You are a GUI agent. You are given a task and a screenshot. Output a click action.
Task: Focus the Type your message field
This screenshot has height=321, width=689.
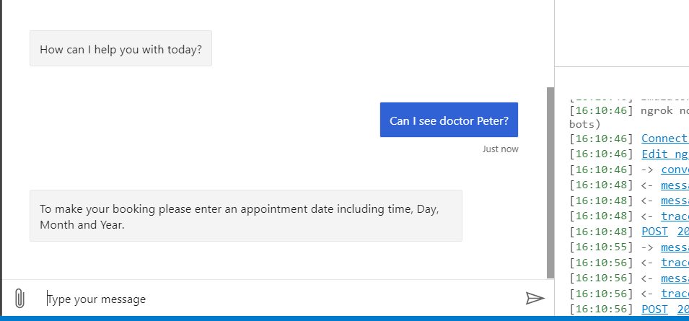coord(274,299)
